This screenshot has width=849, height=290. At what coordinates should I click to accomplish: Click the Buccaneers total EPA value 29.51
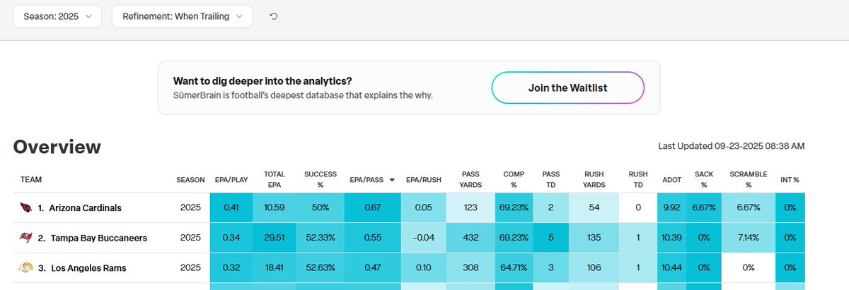click(275, 238)
